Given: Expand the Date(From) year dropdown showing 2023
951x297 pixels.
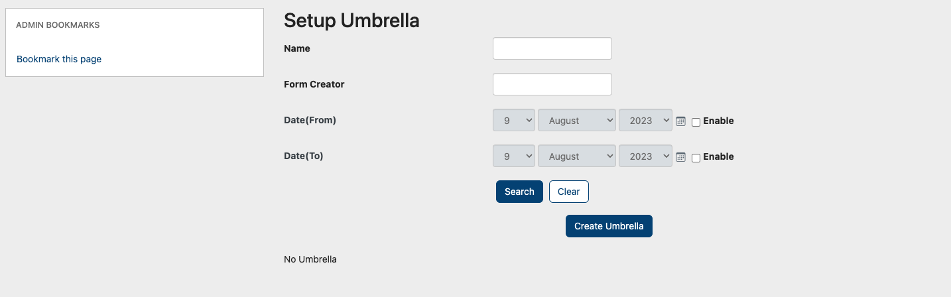Looking at the screenshot, I should pyautogui.click(x=646, y=121).
